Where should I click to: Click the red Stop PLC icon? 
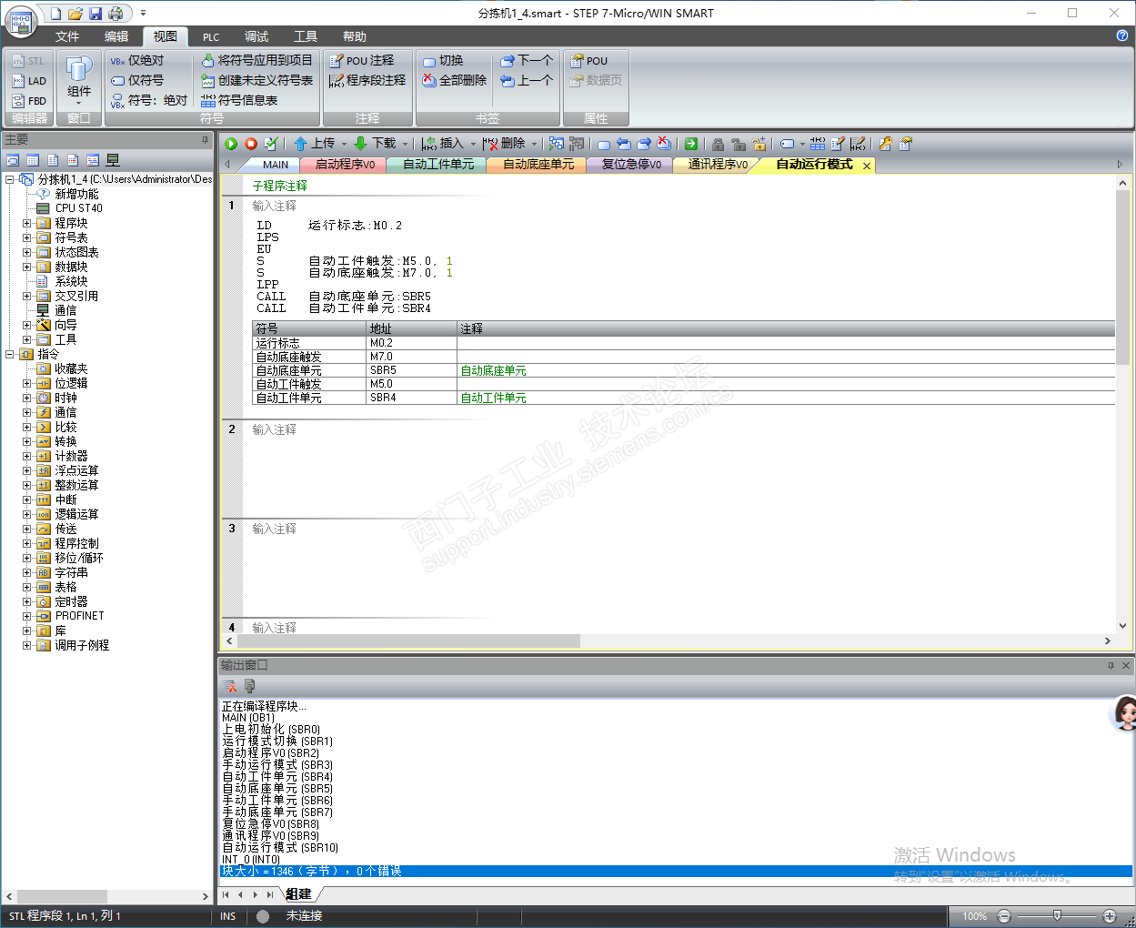click(251, 144)
